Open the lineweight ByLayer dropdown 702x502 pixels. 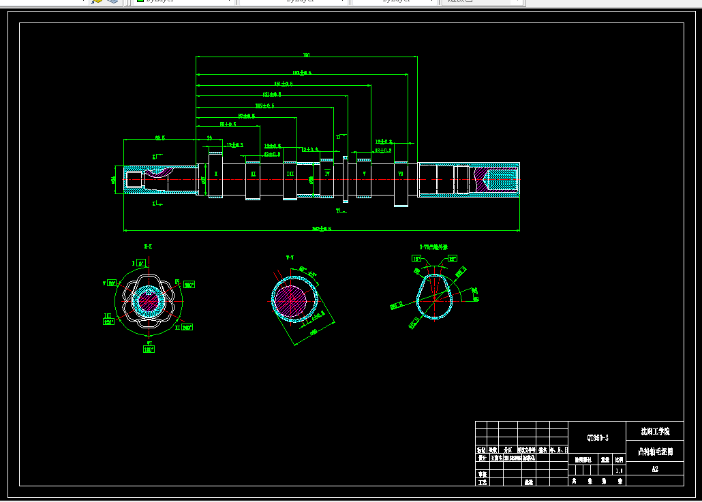point(395,1)
